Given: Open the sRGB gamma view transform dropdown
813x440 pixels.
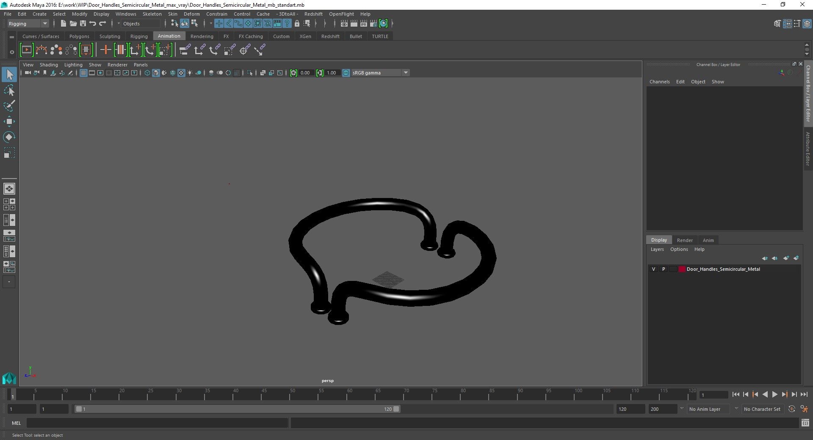Looking at the screenshot, I should (380, 73).
